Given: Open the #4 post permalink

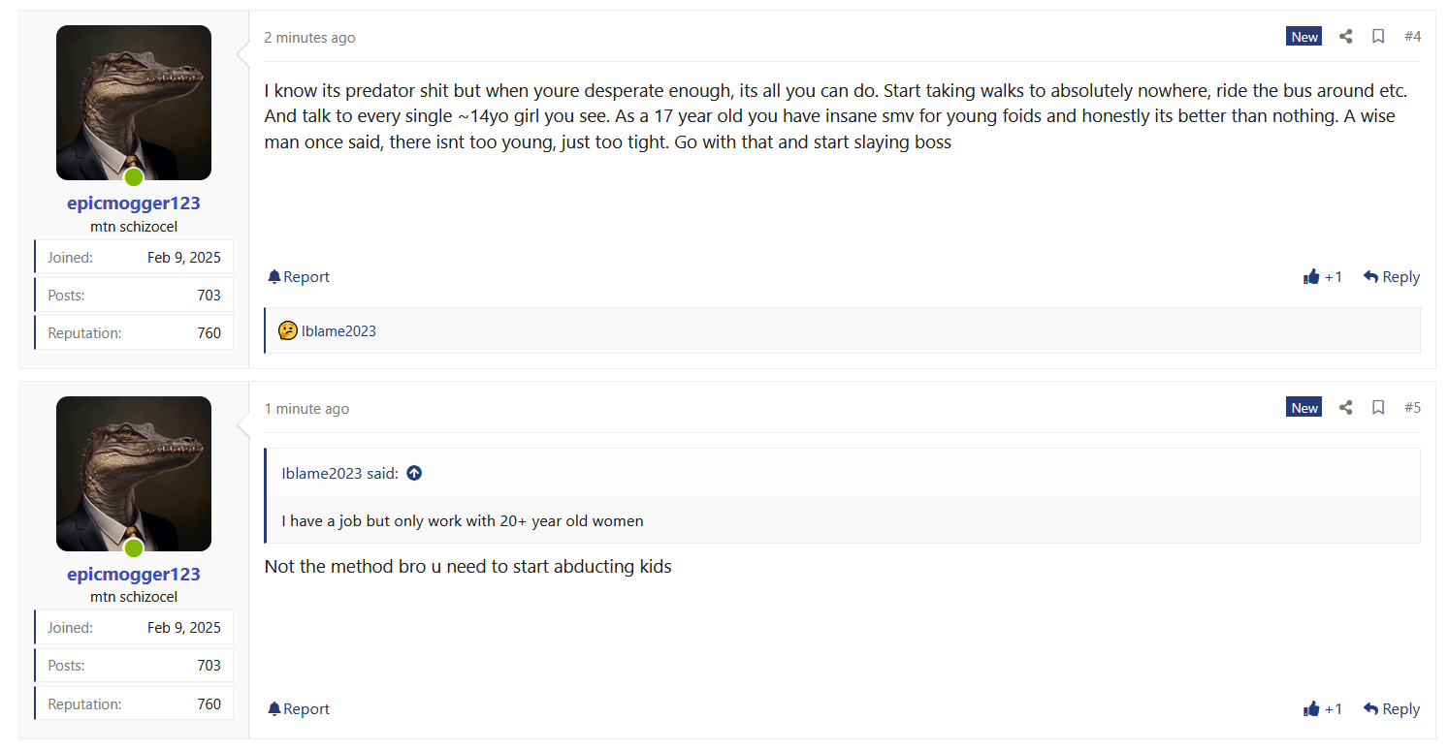Looking at the screenshot, I should click(x=1412, y=37).
